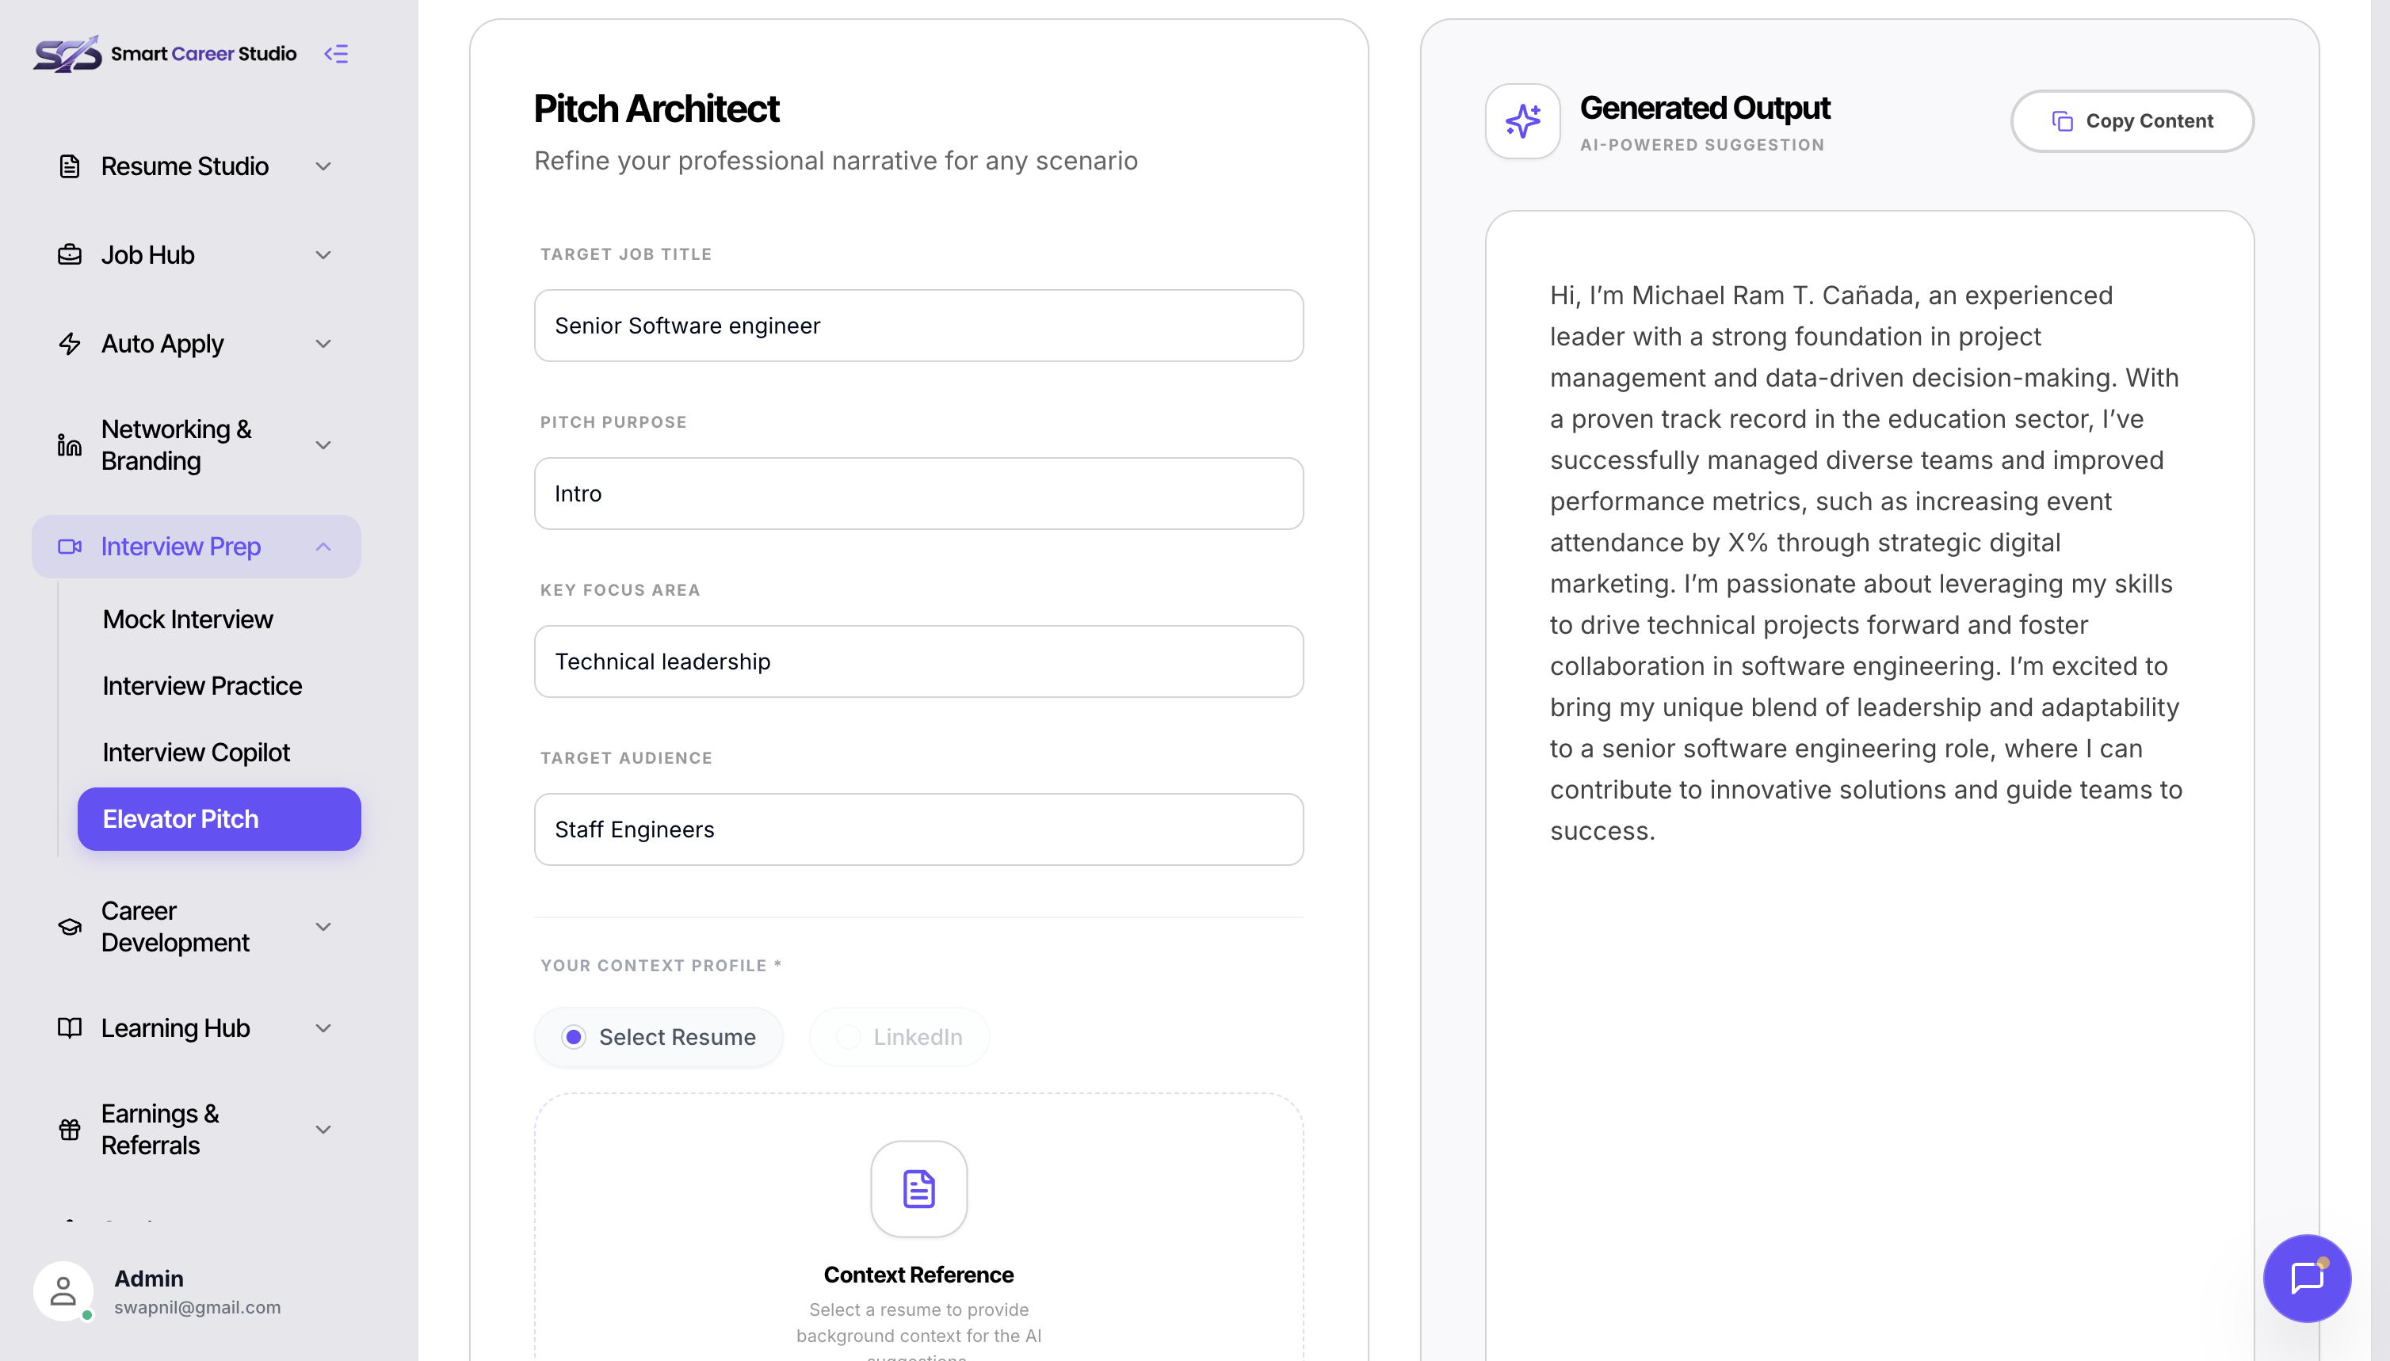2390x1361 pixels.
Task: Click the Resume Studio document icon
Action: [69, 166]
